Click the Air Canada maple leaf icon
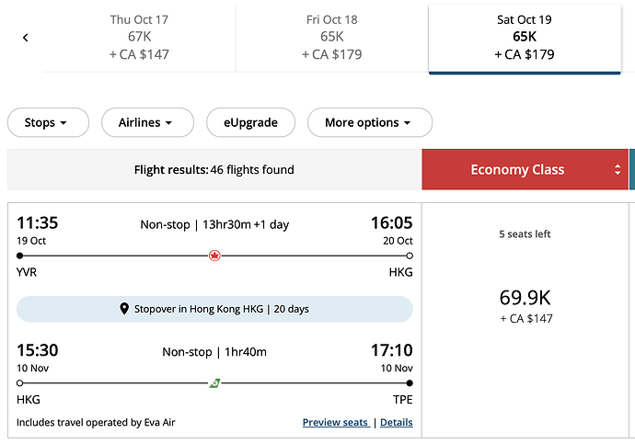Screen dimensions: 635x444 pos(214,256)
